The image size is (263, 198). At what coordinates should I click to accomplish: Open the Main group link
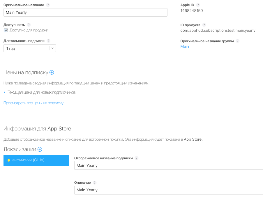coord(185,47)
